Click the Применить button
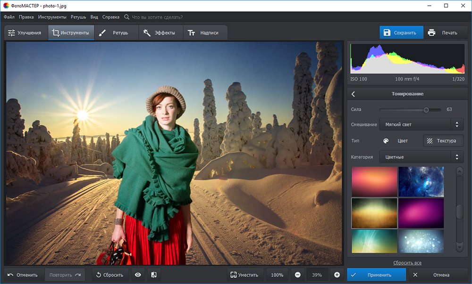Image resolution: width=472 pixels, height=284 pixels. pyautogui.click(x=376, y=275)
